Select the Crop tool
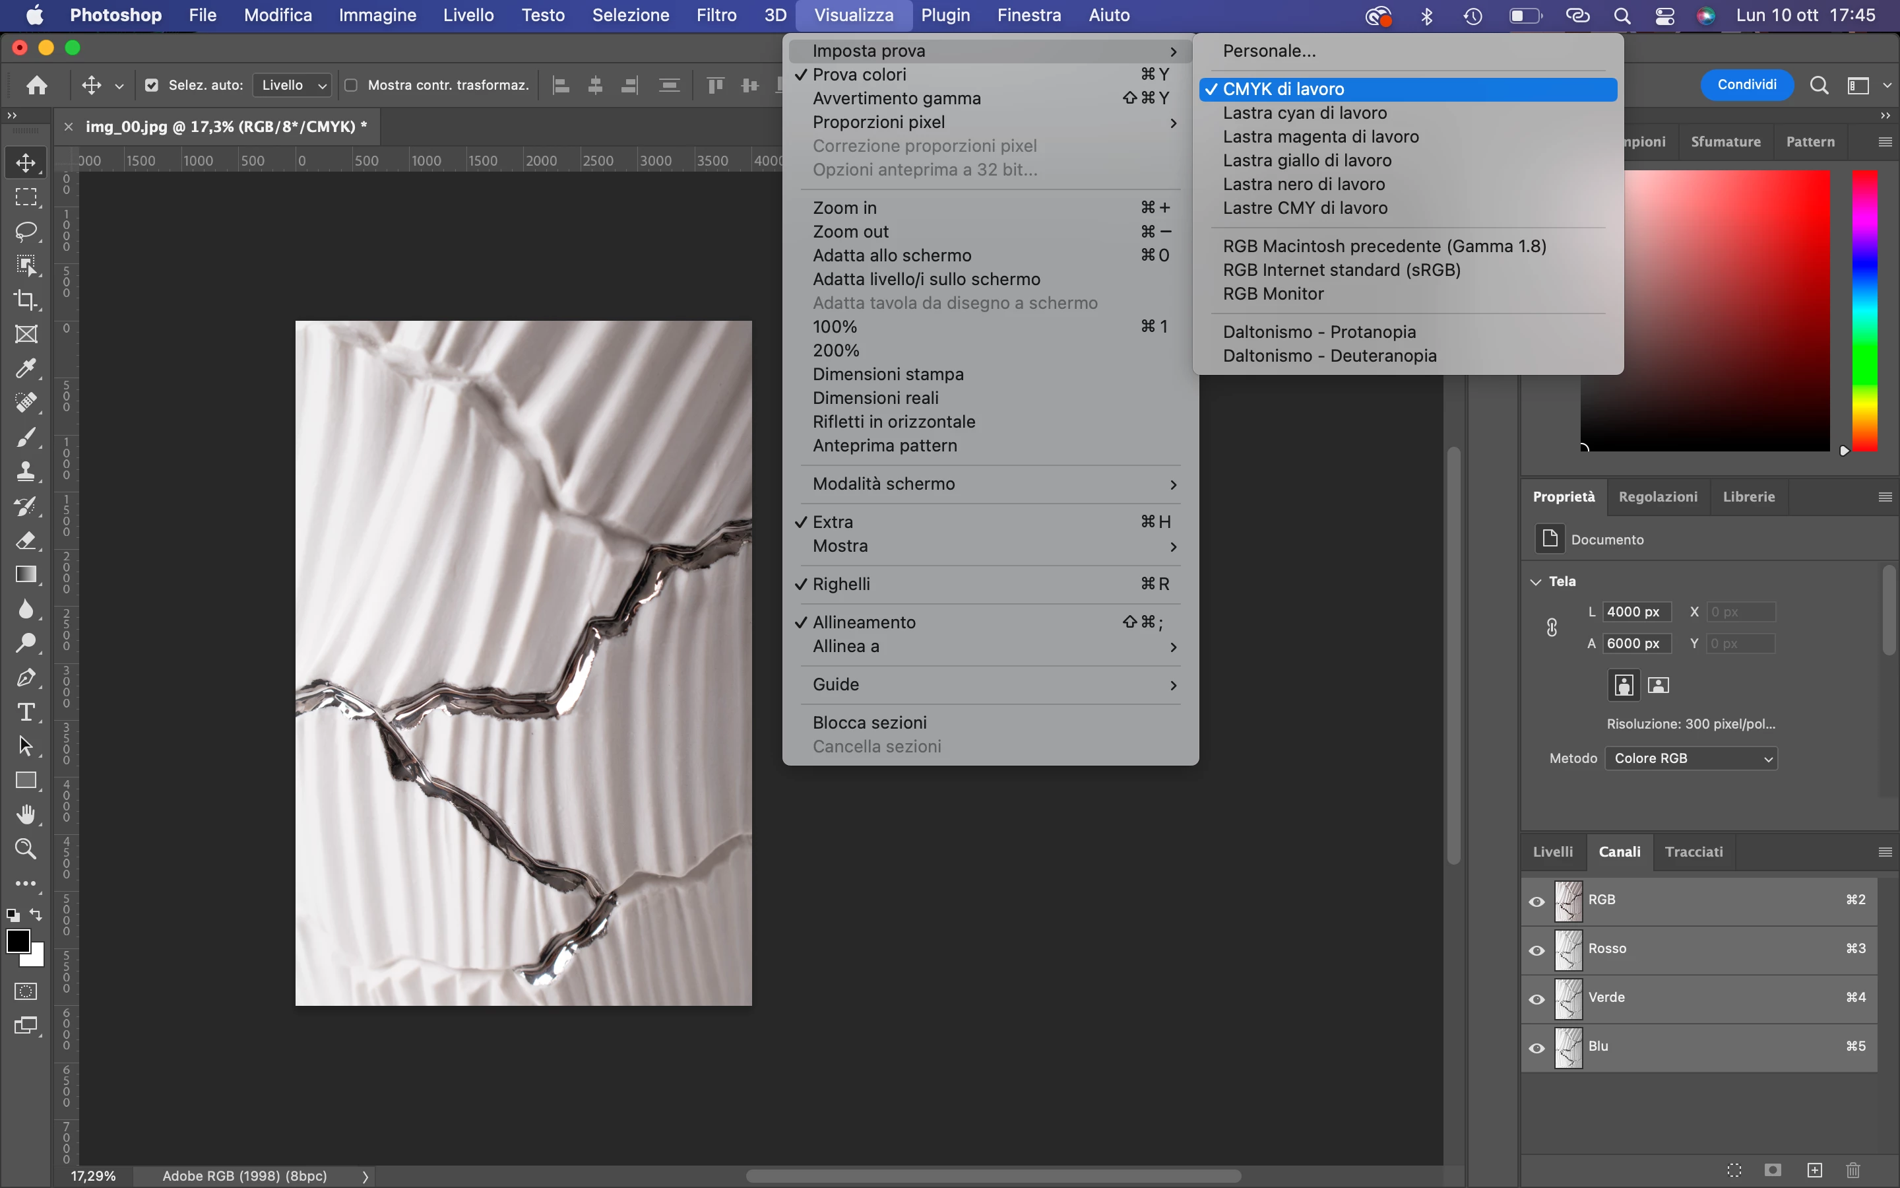Viewport: 1900px width, 1188px height. [26, 300]
